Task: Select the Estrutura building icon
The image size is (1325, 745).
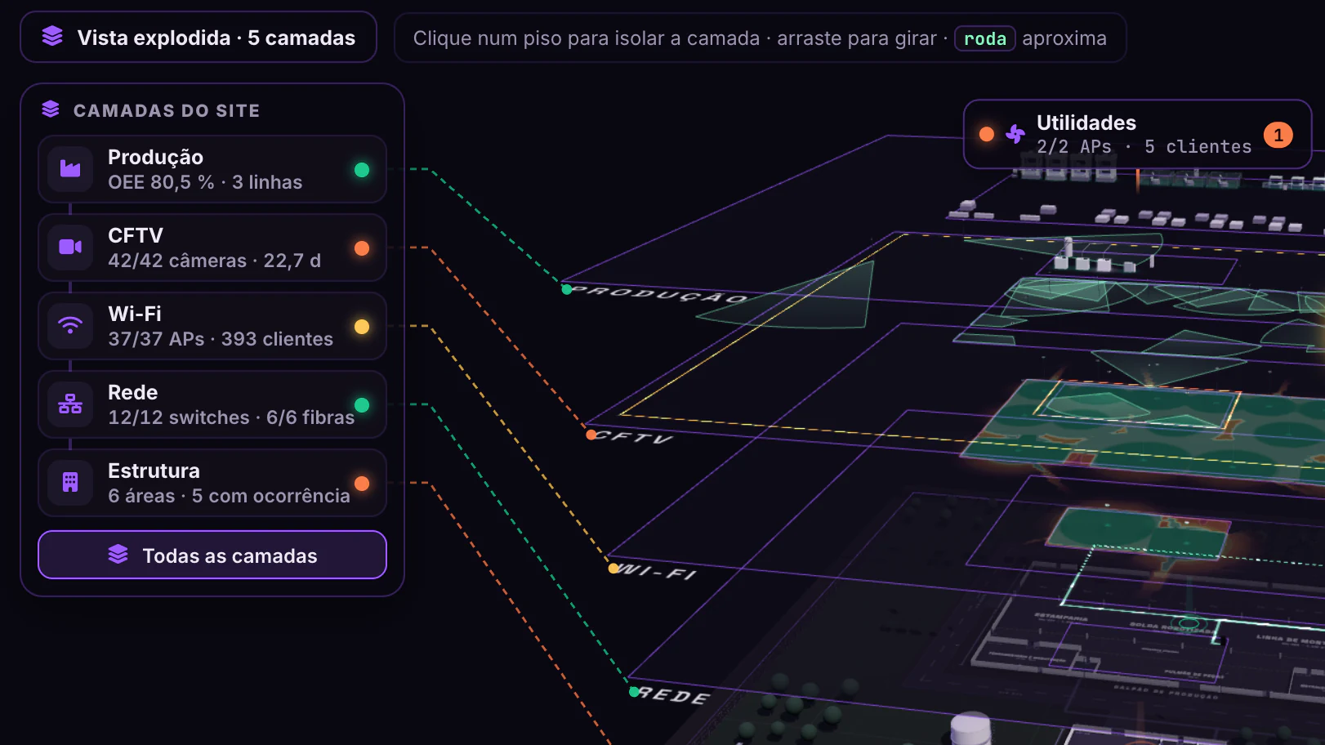Action: tap(70, 482)
